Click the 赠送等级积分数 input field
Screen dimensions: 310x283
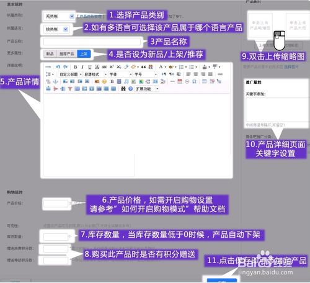tap(56, 261)
